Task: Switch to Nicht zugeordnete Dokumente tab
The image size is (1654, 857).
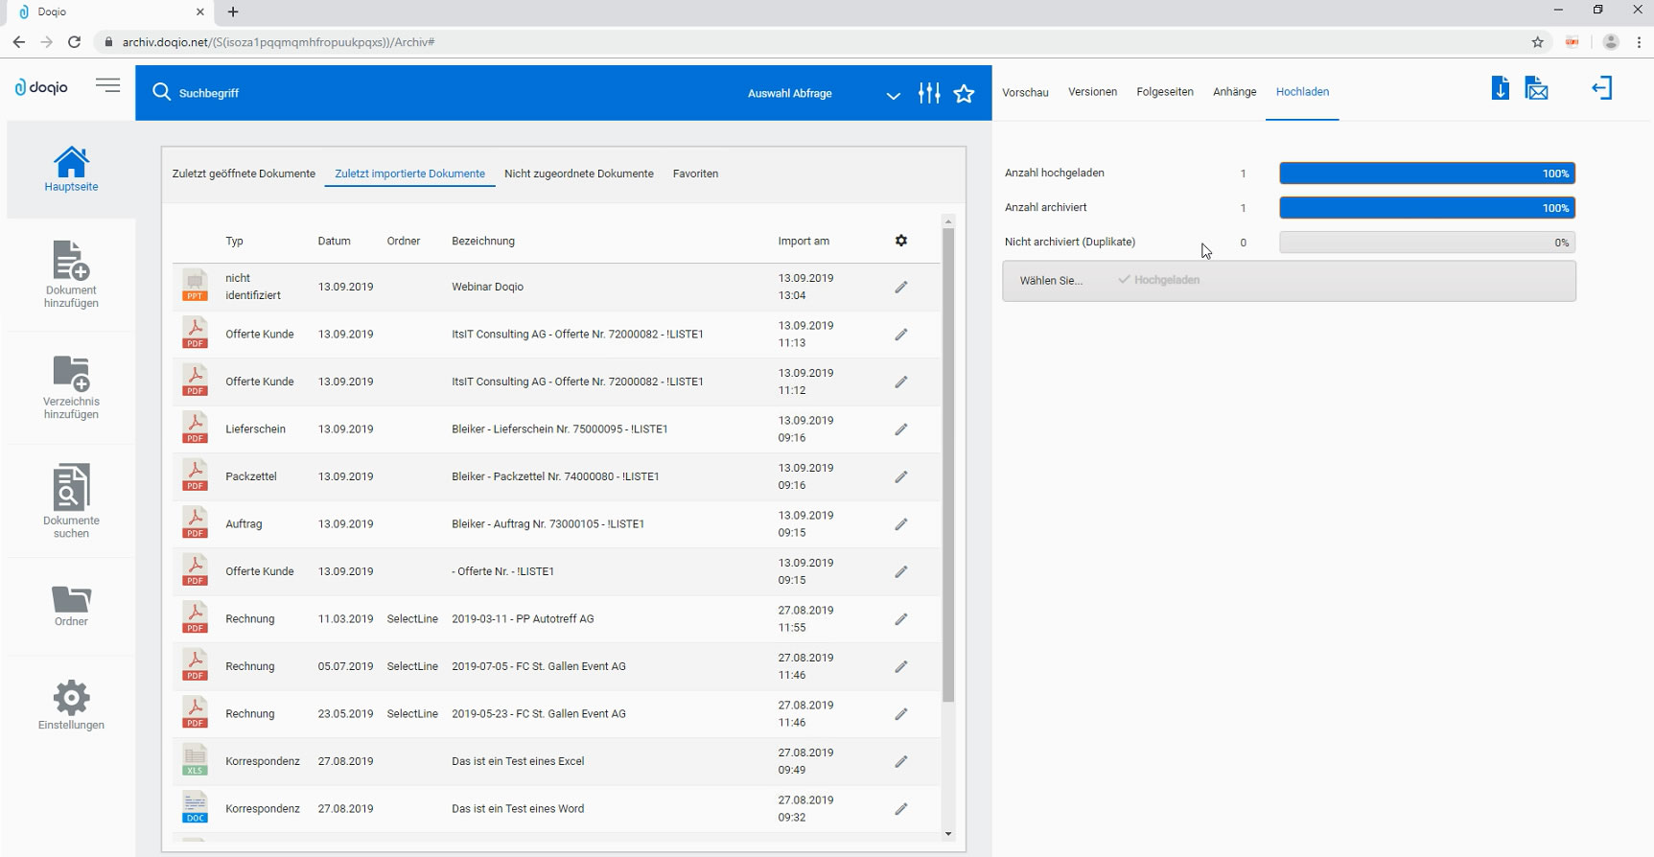Action: pyautogui.click(x=579, y=174)
